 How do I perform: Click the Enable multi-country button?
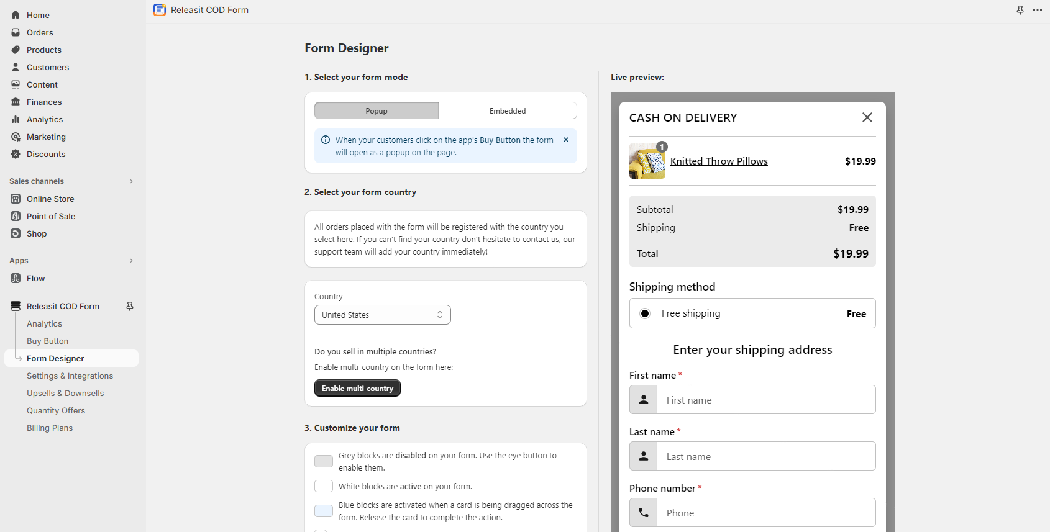coord(357,388)
